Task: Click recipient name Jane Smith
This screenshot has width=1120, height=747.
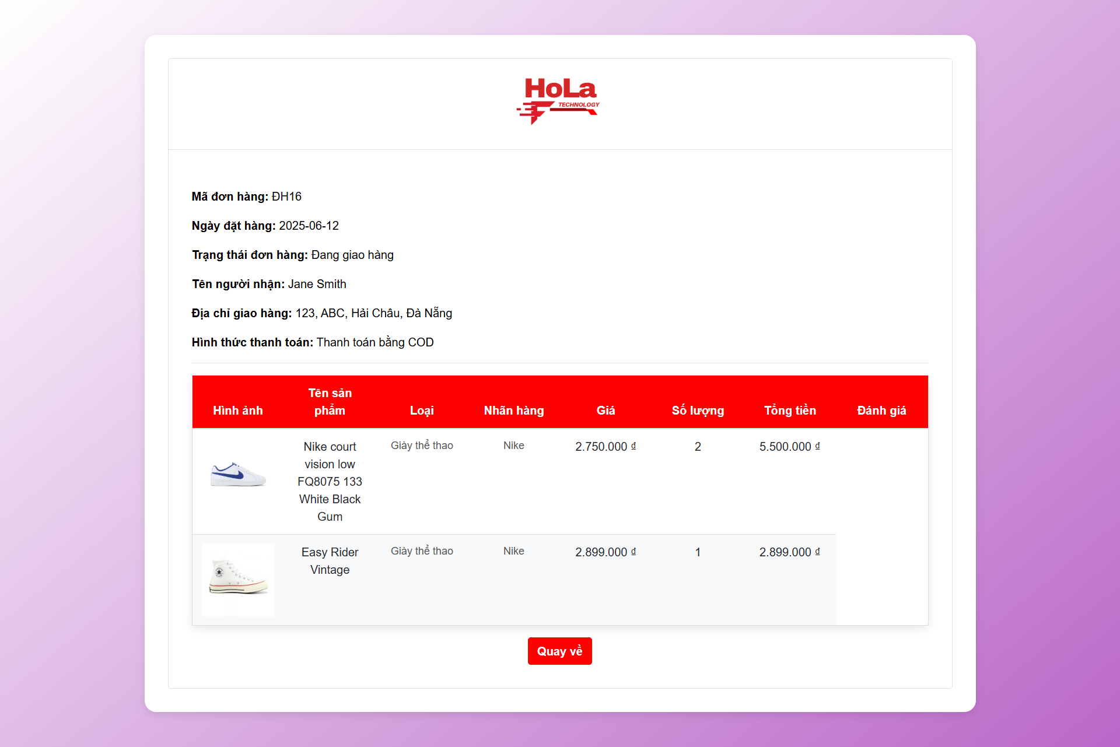Action: [x=317, y=284]
